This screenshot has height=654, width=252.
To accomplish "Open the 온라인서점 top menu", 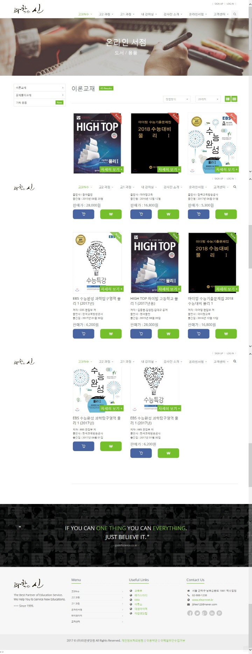I will tap(198, 14).
